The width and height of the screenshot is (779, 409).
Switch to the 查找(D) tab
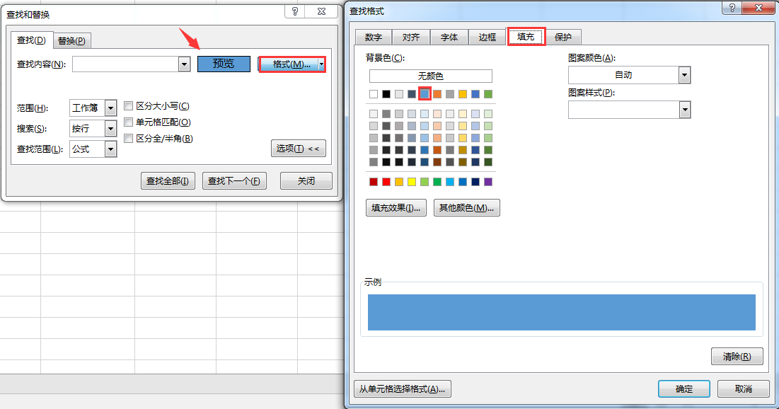coord(31,40)
